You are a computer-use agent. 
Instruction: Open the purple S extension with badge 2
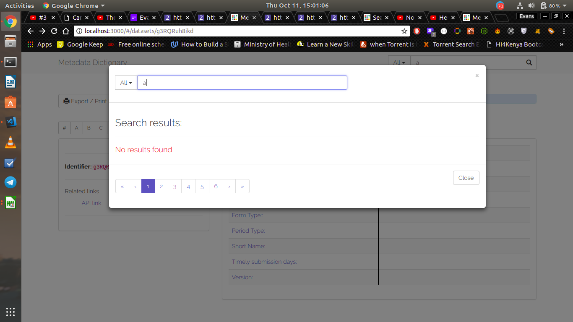[430, 31]
